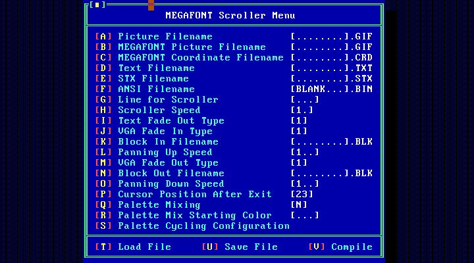Focus the Block Out .BLK filename field
The height and width of the screenshot is (263, 474).
(x=332, y=174)
